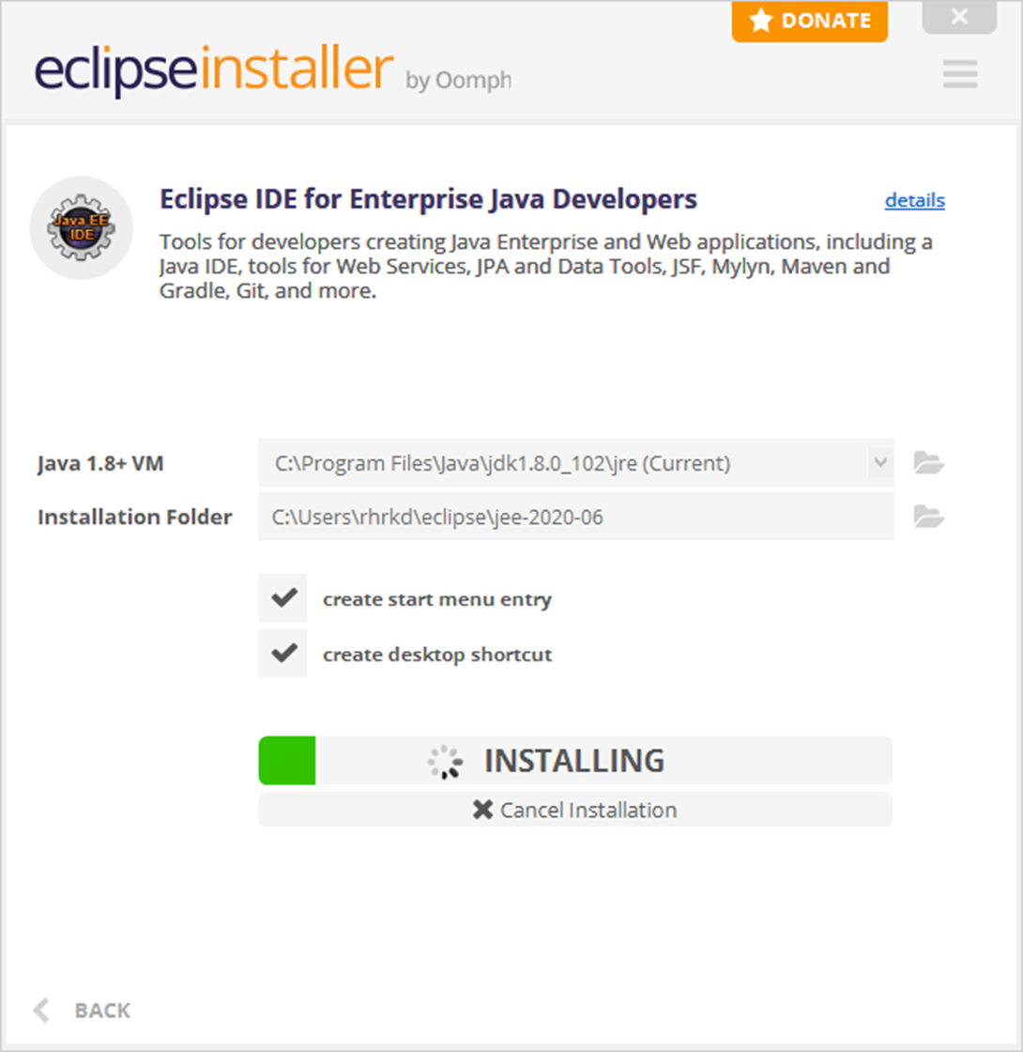Cancel Installation button
The width and height of the screenshot is (1023, 1052).
click(x=575, y=810)
